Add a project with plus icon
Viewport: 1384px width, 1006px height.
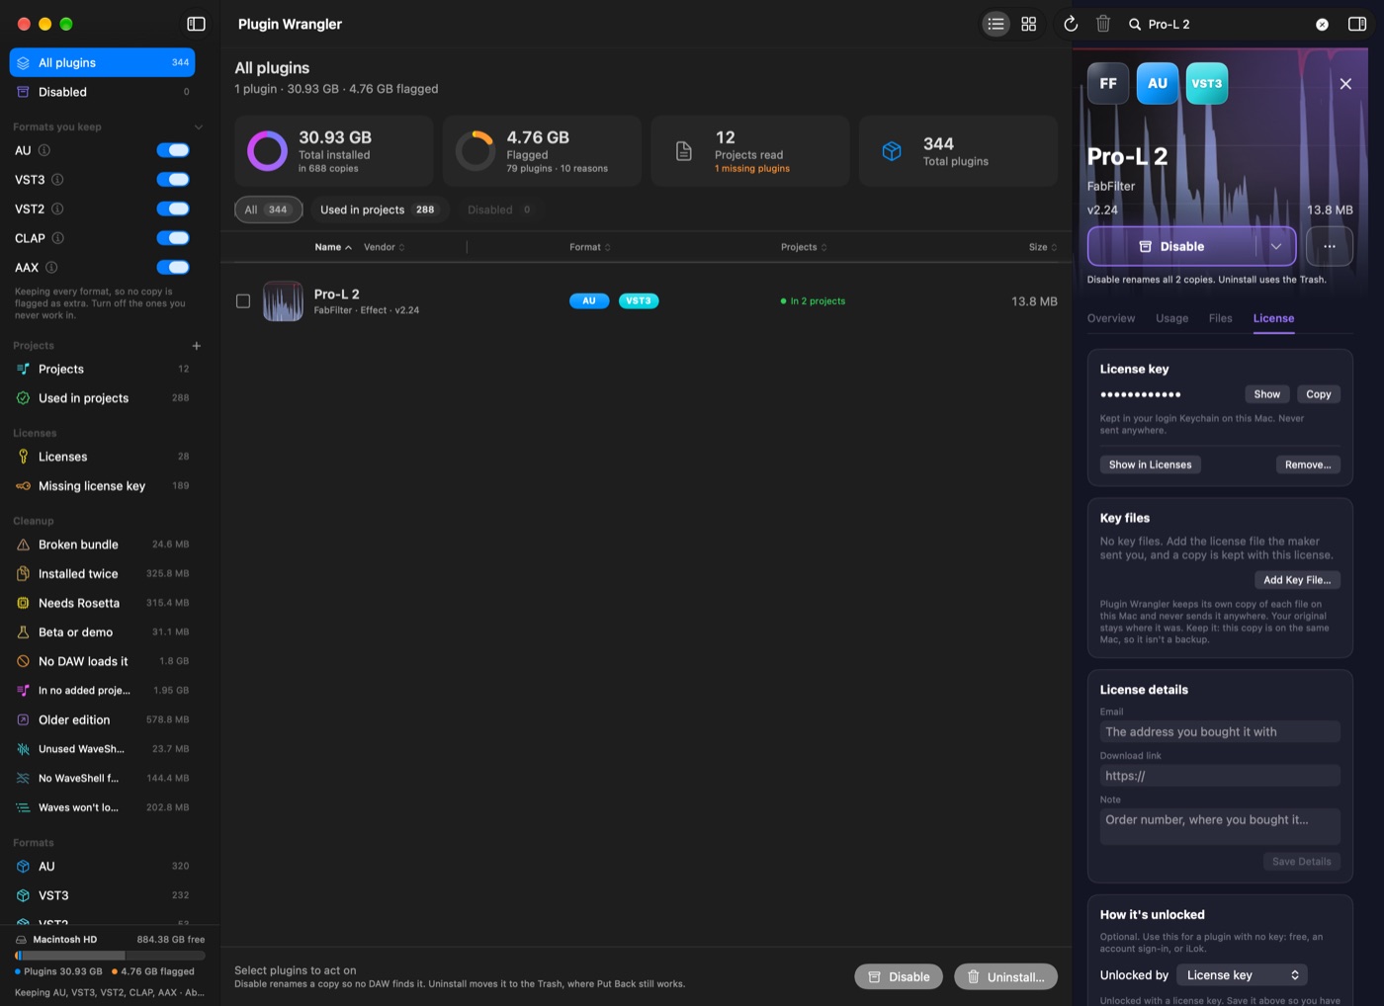point(196,346)
